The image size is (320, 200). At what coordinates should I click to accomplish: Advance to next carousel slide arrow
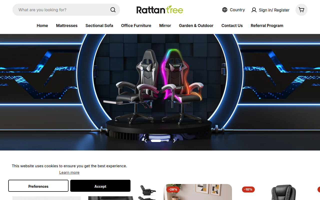[x=174, y=141]
